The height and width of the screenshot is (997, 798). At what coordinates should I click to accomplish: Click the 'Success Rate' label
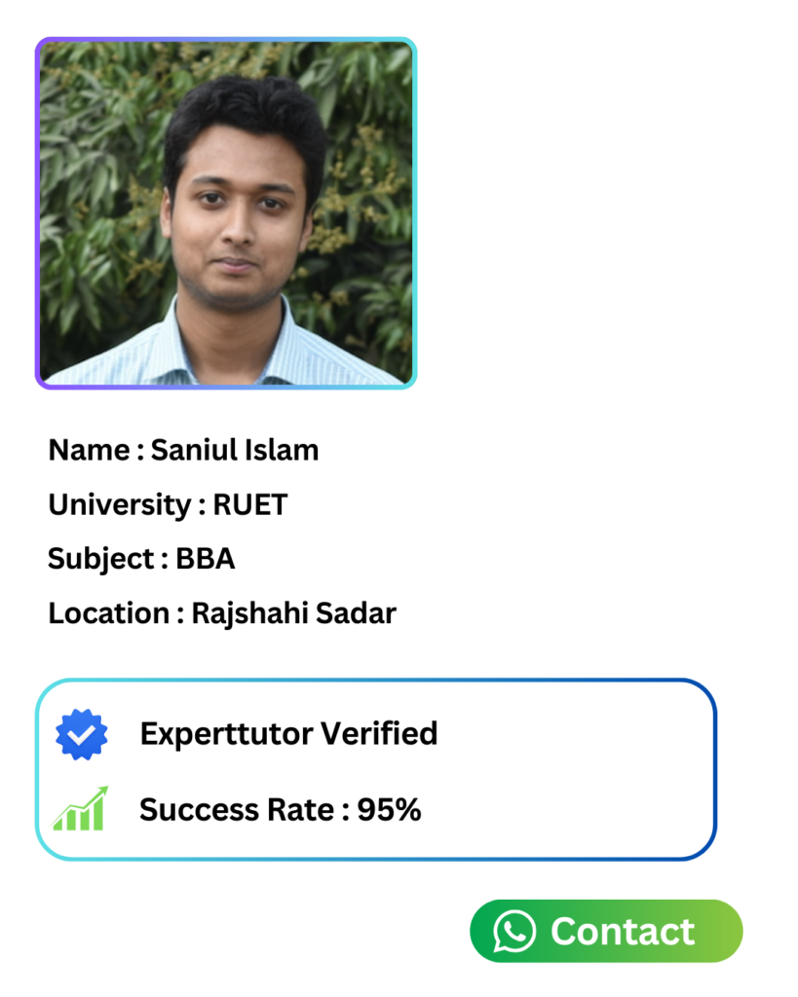[235, 809]
